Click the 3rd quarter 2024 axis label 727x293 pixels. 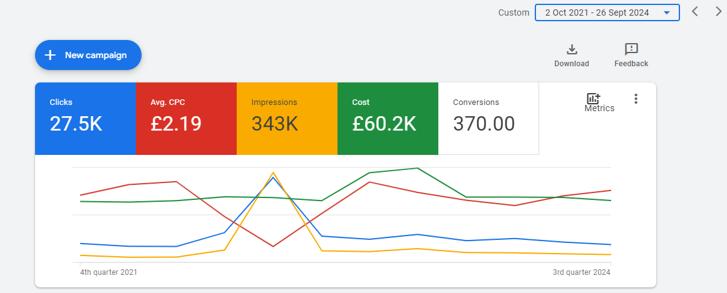(582, 272)
